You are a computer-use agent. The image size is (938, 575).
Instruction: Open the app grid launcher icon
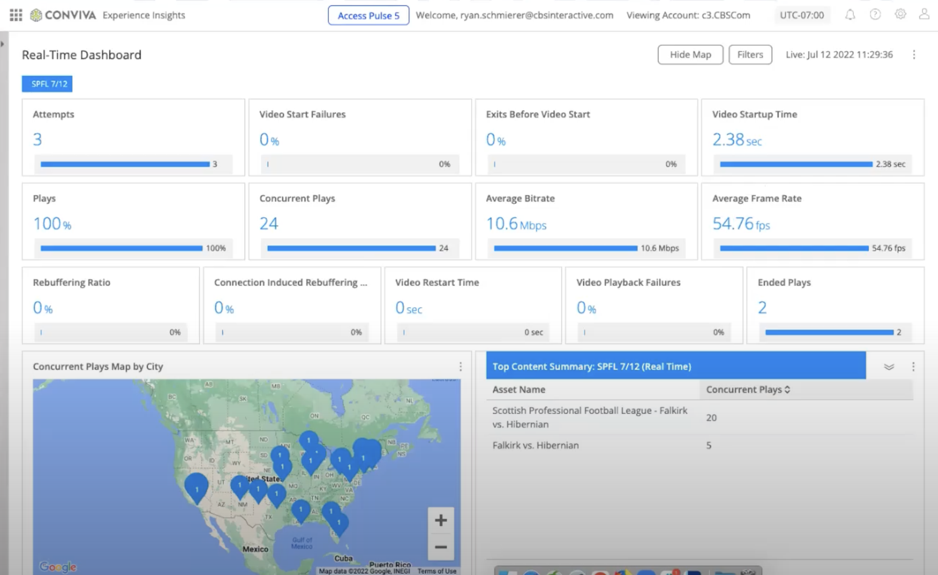[16, 15]
